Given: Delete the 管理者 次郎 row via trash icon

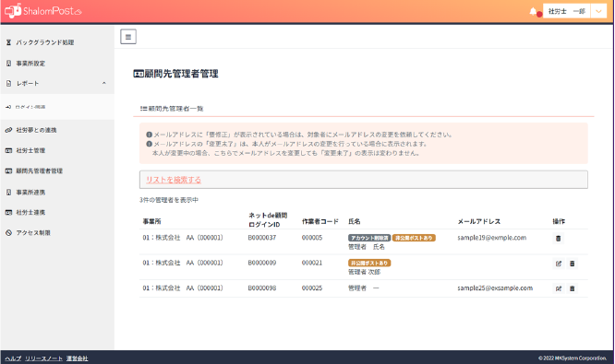Looking at the screenshot, I should point(573,264).
